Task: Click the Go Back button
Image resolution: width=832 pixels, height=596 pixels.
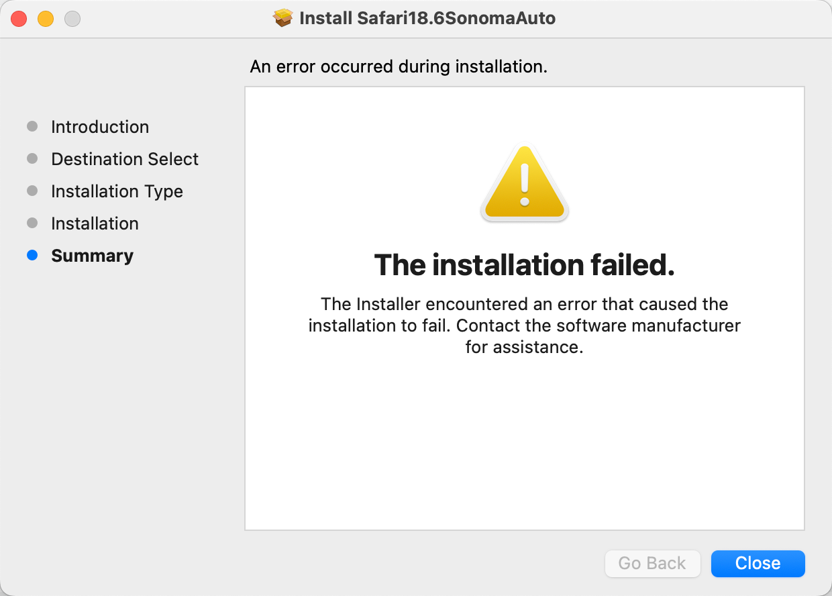Action: [x=652, y=563]
